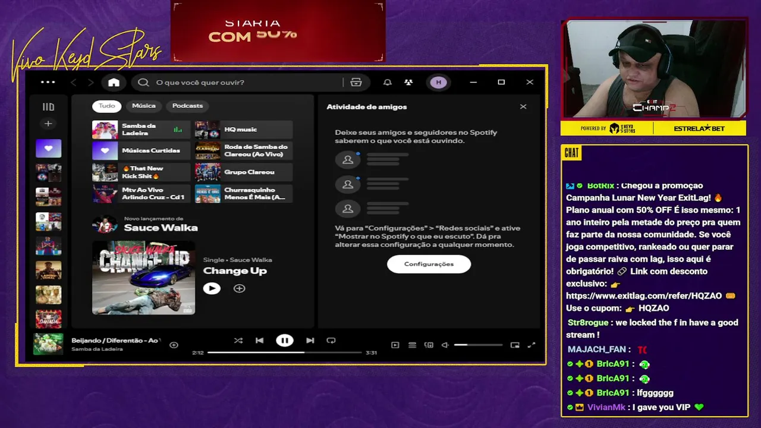Open the HQ music playlist card
Screen dimensions: 761x428
click(244, 130)
